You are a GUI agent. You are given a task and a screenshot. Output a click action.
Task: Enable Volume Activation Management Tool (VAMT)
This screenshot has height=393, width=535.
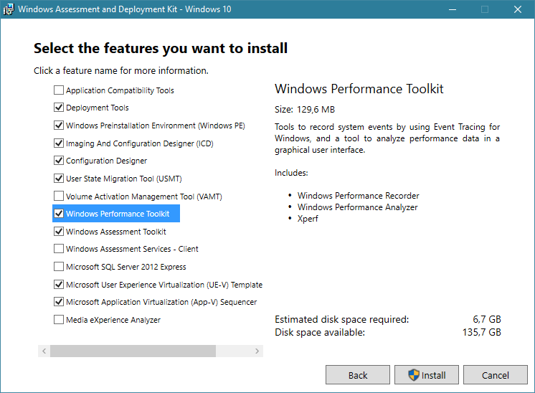(59, 196)
